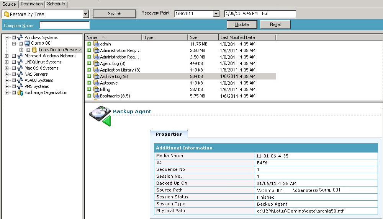Toggle the Autosave selection box
This screenshot has width=383, height=219.
point(89,83)
